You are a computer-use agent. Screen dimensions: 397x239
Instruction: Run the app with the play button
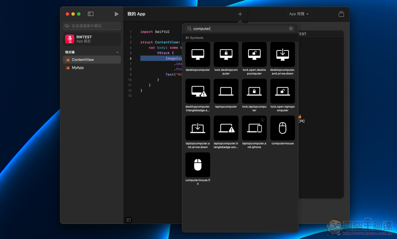tap(116, 14)
